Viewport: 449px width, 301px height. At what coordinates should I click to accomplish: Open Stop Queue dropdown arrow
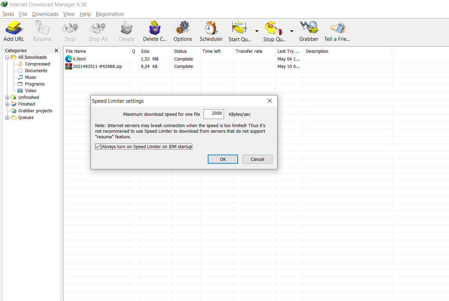coord(292,31)
